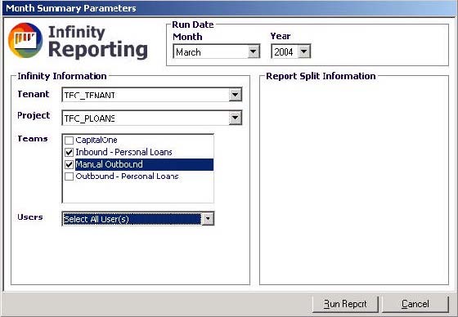Click the Infinity Reporting logo icon
Screen dimensions: 458x317
(x=25, y=40)
